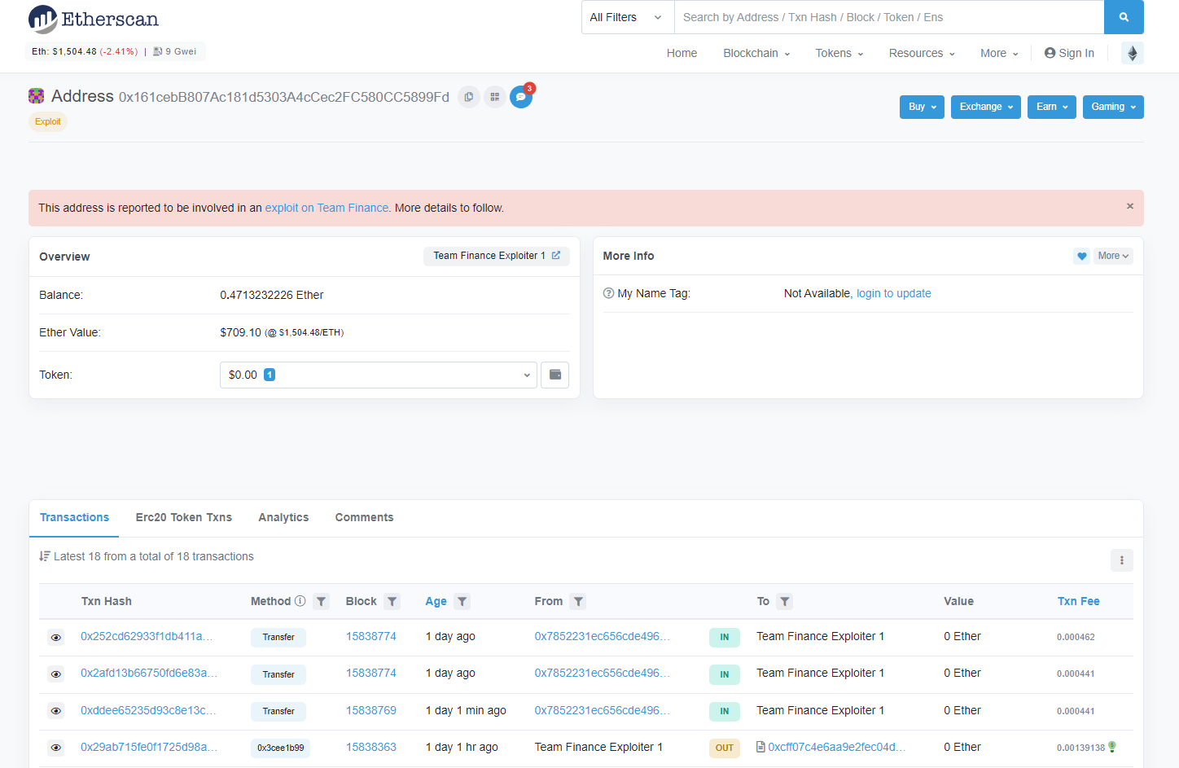1179x768 pixels.
Task: Toggle eye preview for txn 0x29ab715fe0f1725d98a
Action: click(x=56, y=748)
